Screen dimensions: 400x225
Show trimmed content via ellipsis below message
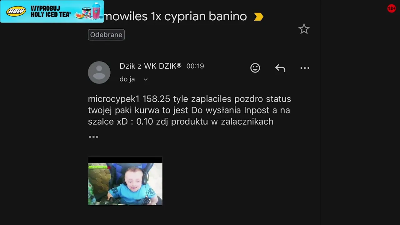coord(93,137)
